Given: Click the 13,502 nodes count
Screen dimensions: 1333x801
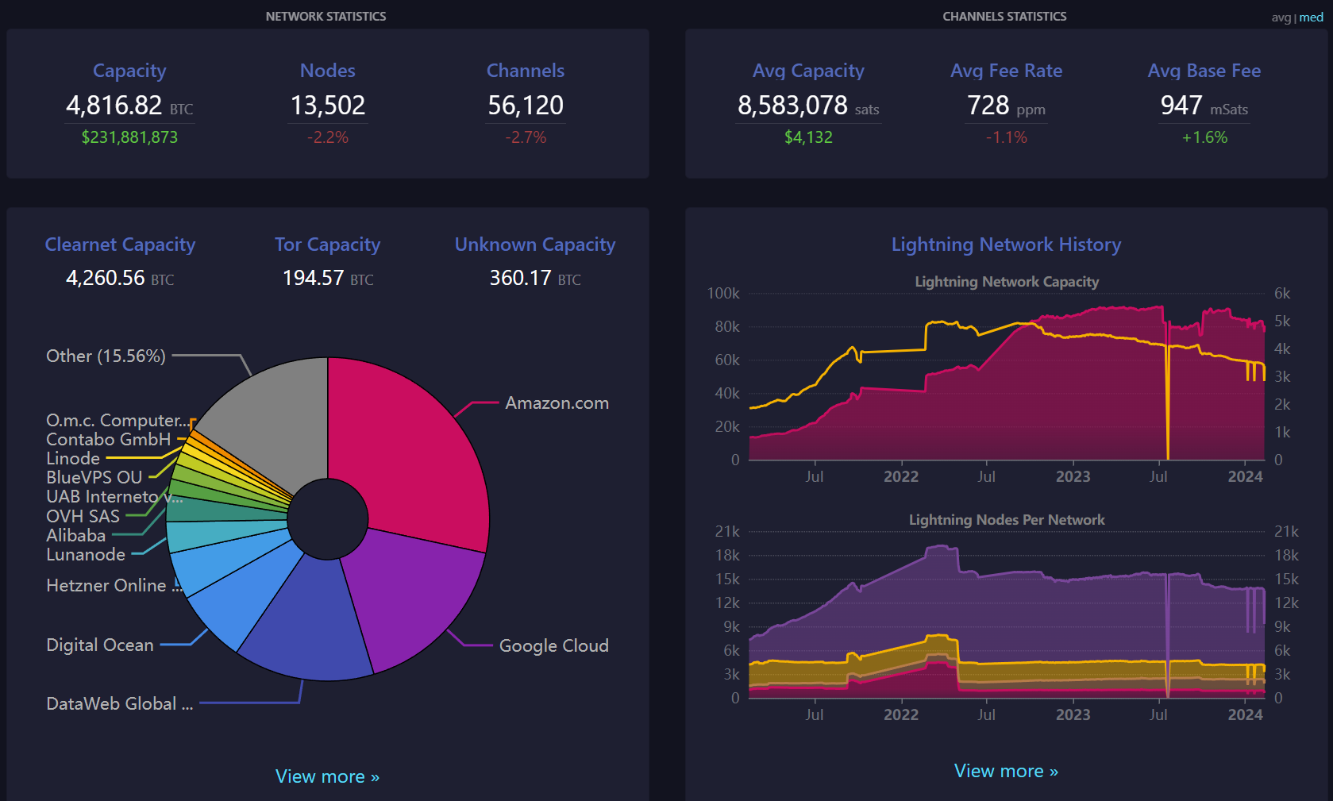Looking at the screenshot, I should click(327, 106).
